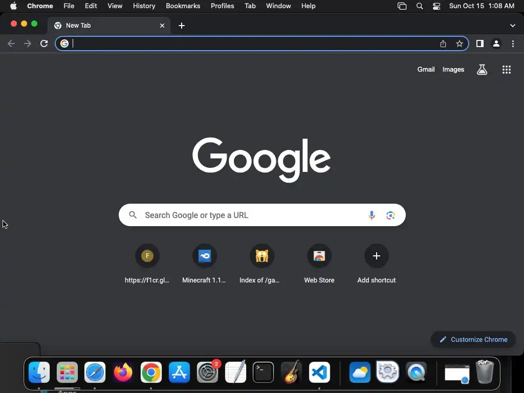Toggle the Chrome side panel

coord(480,43)
